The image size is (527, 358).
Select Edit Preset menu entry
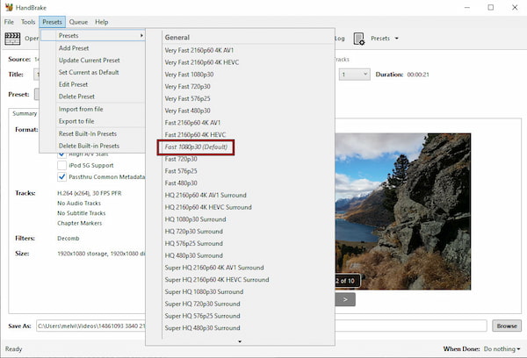(73, 84)
